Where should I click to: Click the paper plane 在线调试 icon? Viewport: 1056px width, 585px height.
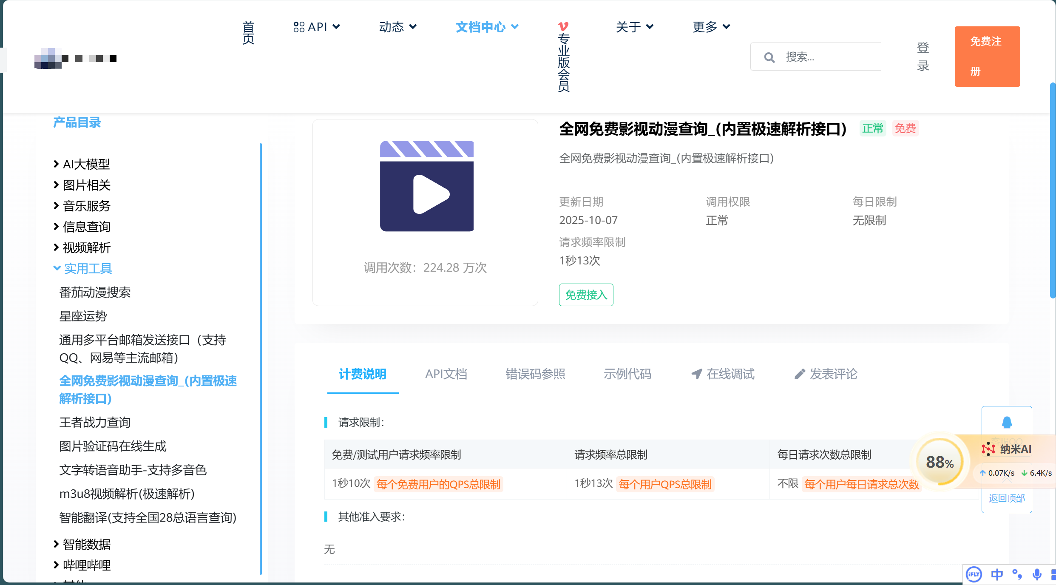tap(696, 374)
